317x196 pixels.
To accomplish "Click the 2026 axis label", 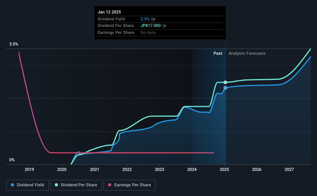I will (x=257, y=169).
